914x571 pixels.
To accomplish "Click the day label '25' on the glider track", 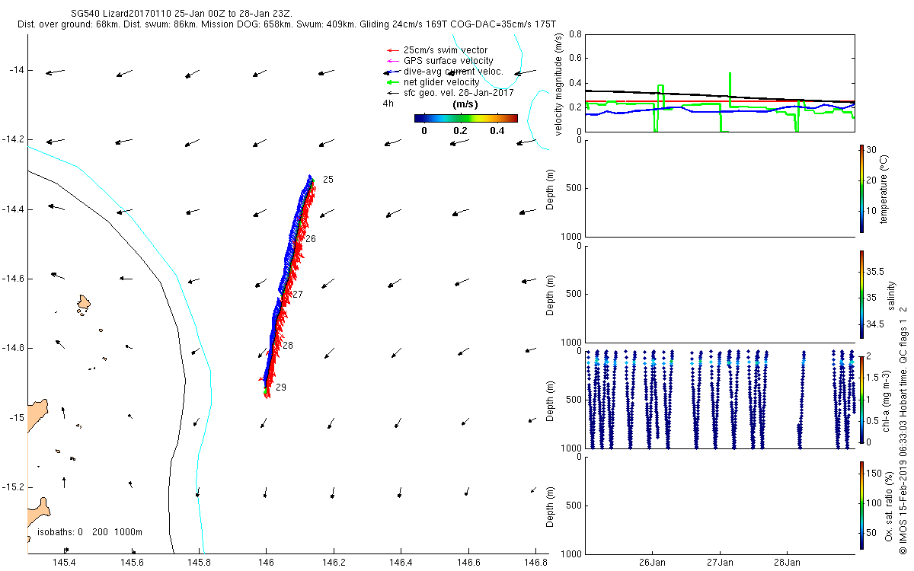I will coord(328,180).
